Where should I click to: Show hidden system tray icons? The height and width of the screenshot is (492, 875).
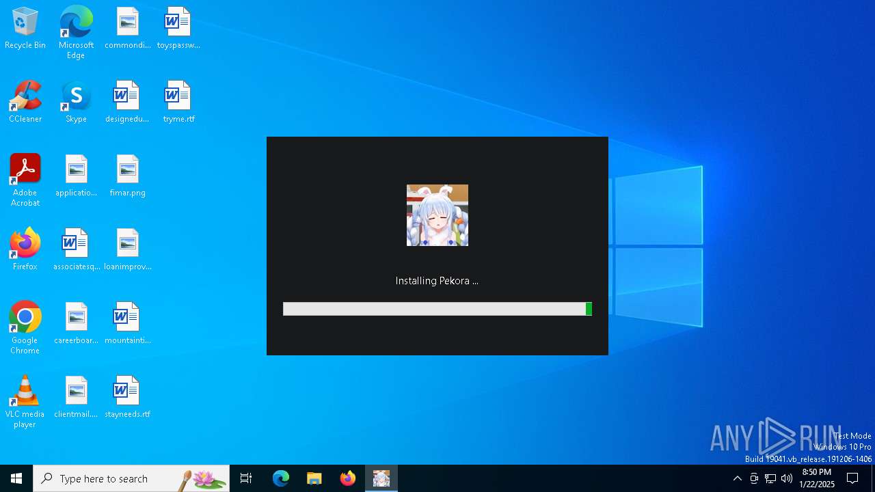737,478
